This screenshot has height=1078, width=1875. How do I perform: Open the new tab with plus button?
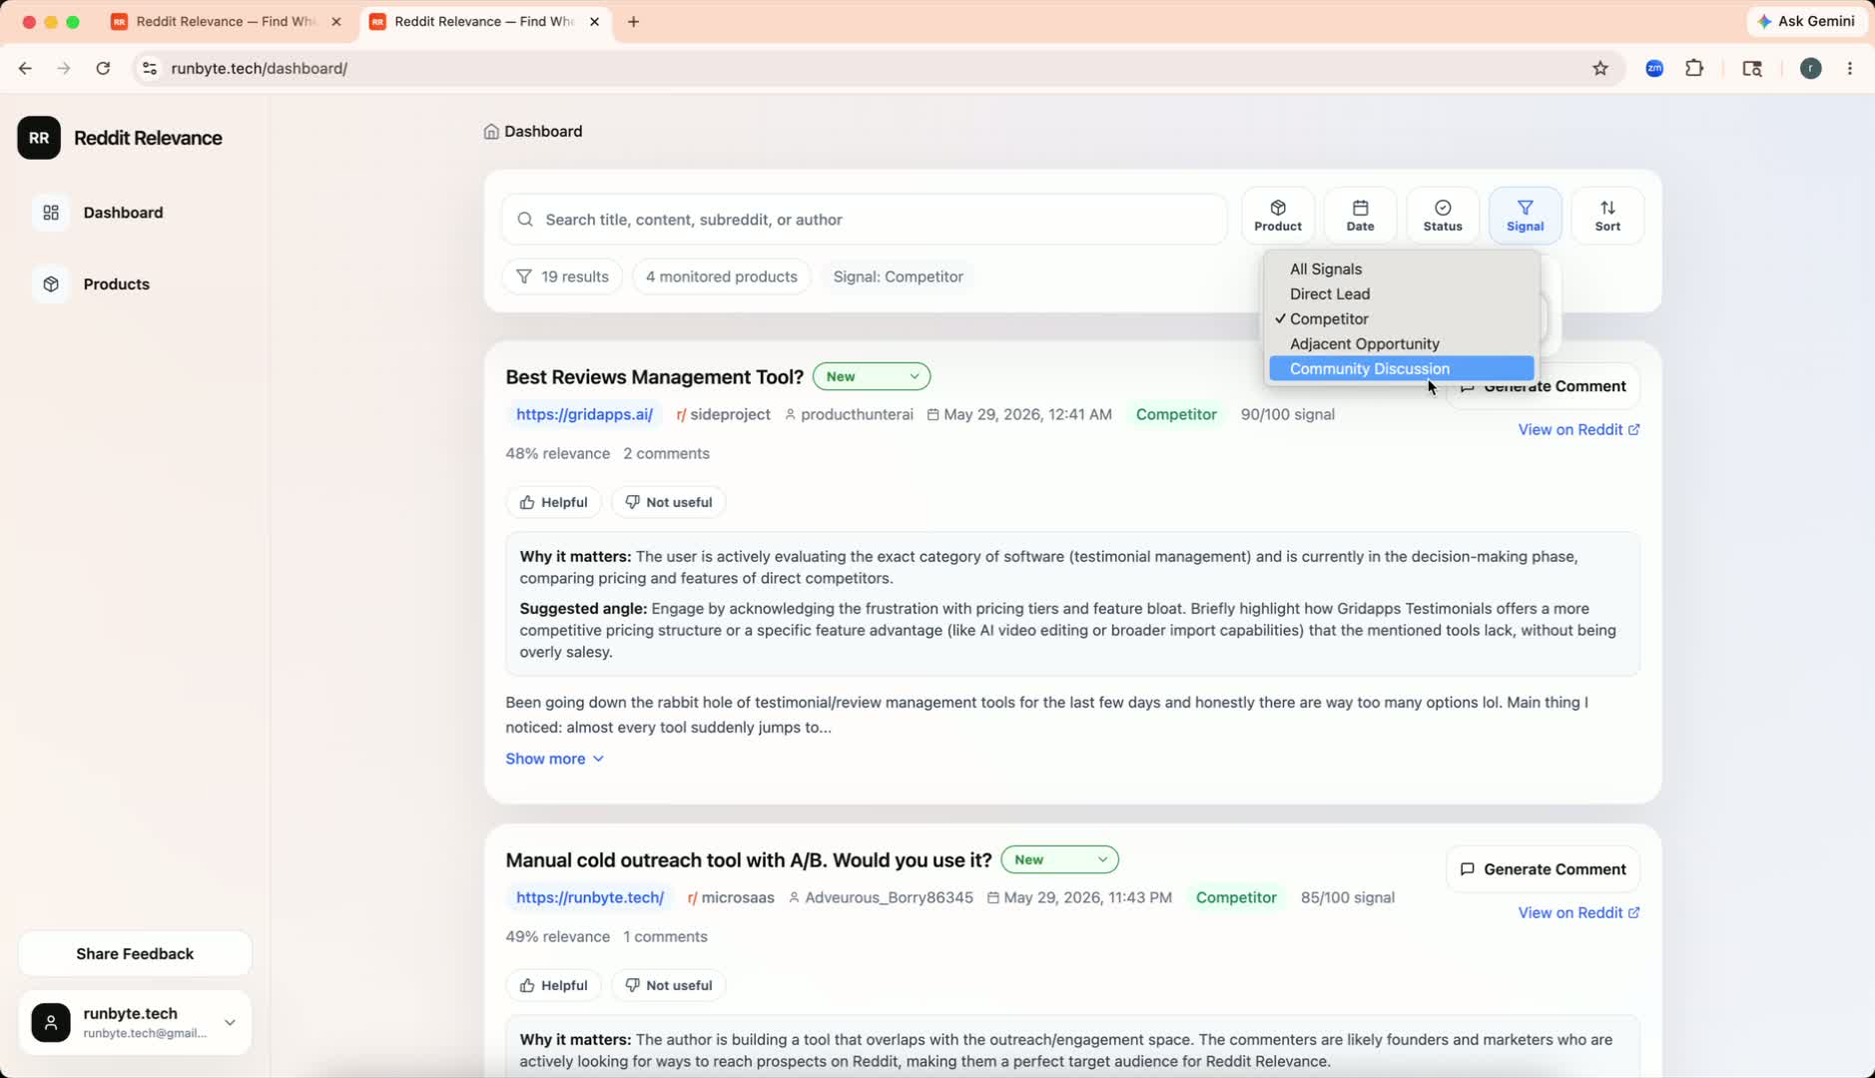click(633, 21)
